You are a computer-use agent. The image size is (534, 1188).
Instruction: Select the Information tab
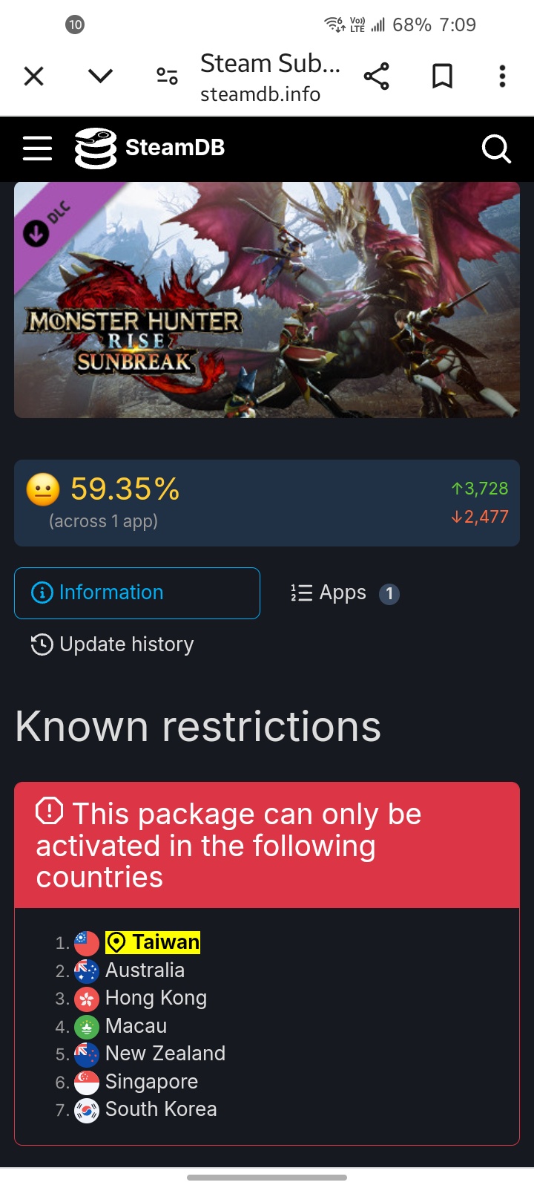point(137,593)
